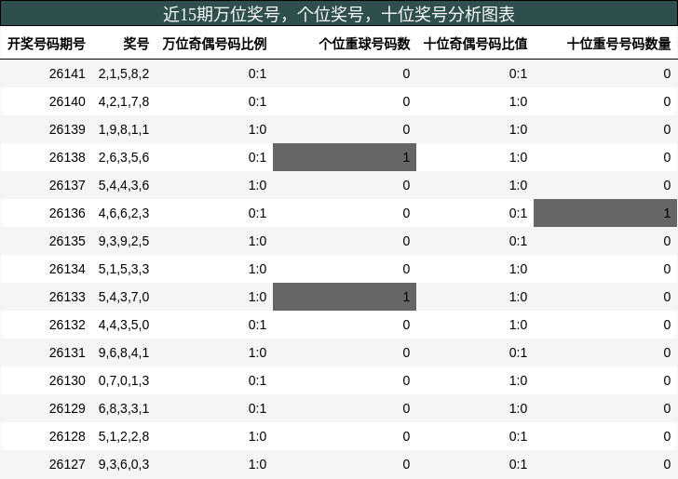The image size is (678, 479).
Task: Click the 十位奇偶号码比值 column header
Action: [x=475, y=44]
